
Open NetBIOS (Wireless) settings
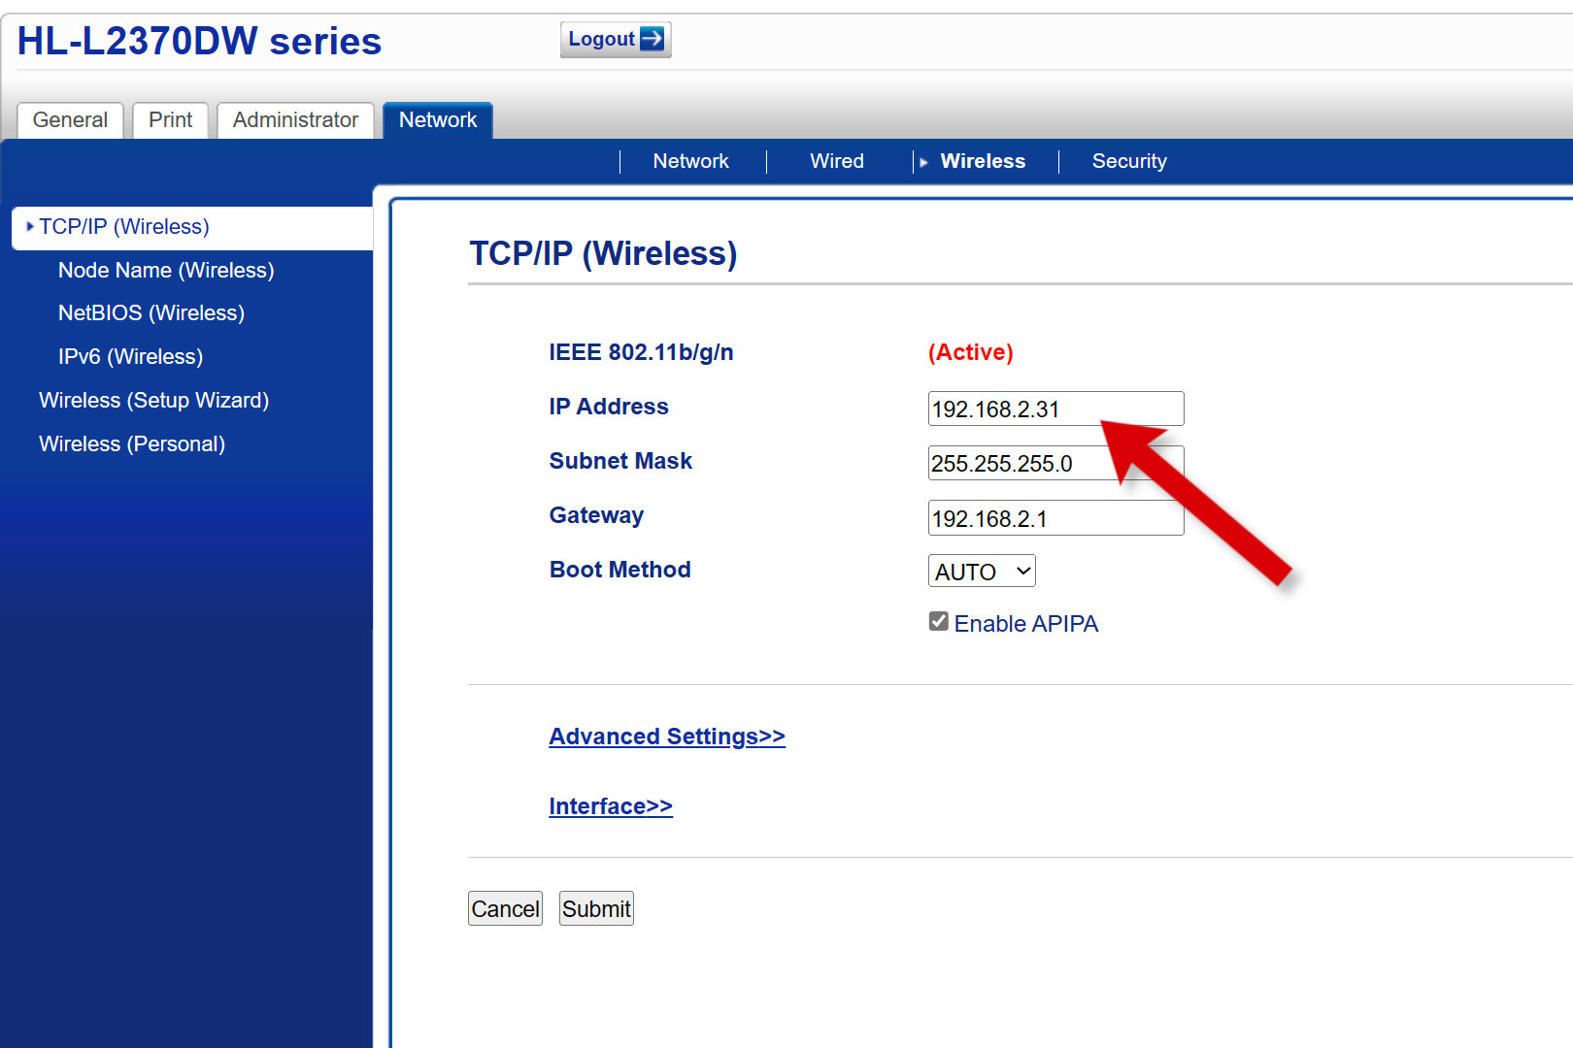151,312
